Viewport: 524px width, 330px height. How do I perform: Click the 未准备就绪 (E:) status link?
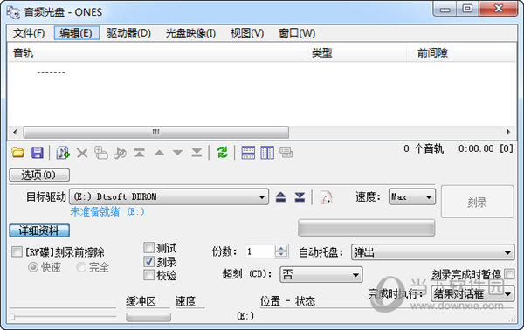pyautogui.click(x=107, y=211)
